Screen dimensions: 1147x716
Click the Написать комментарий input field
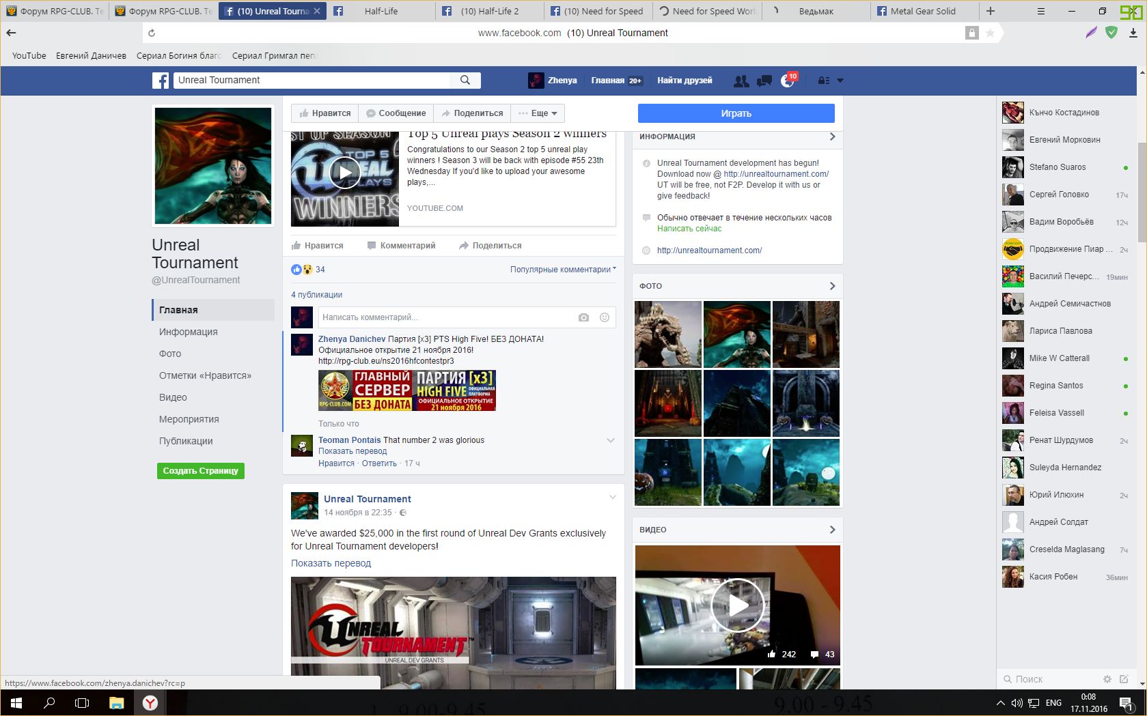point(444,317)
